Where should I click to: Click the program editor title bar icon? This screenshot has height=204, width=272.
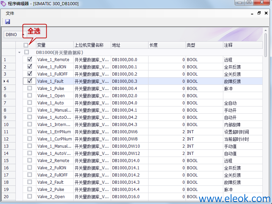coord(3,3)
